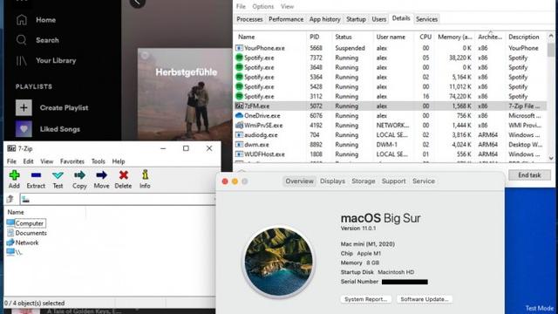Open the File menu in 7-Zip

[11, 161]
